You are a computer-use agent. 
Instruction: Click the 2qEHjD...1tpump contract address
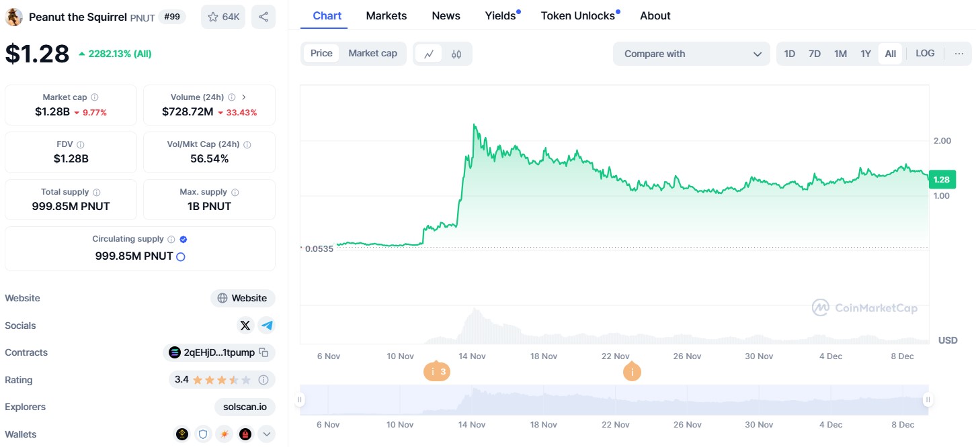click(x=219, y=352)
